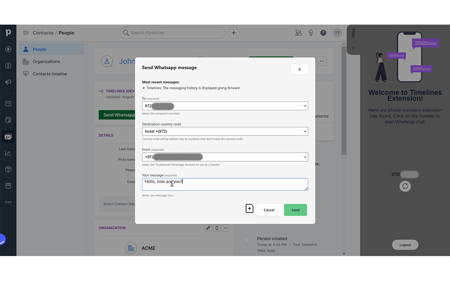Open TT user avatar menu

[337, 33]
